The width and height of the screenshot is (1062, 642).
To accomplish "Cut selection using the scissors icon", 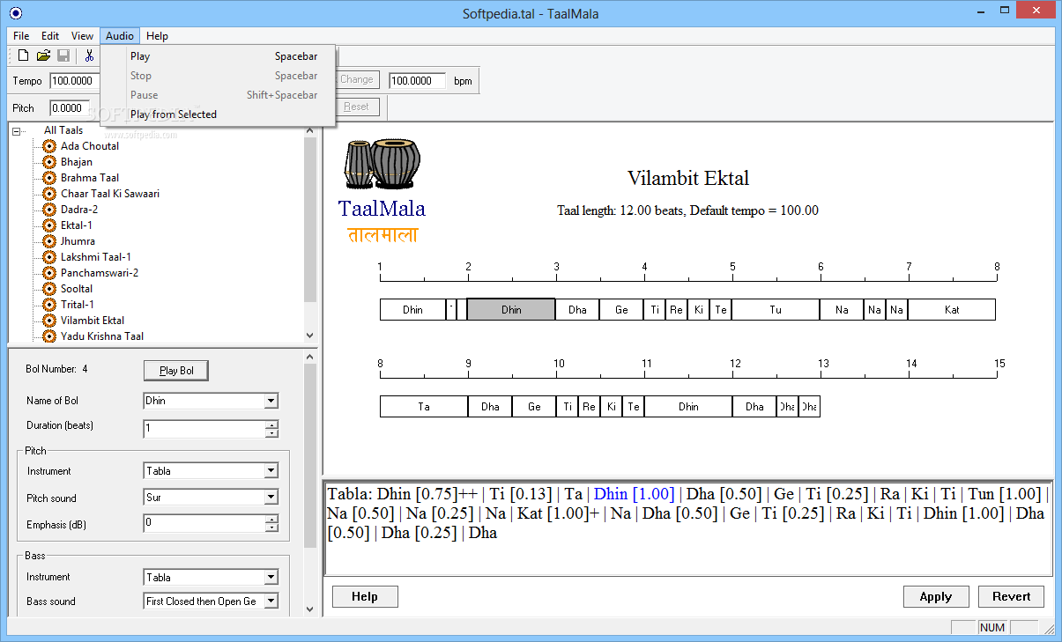I will [89, 55].
